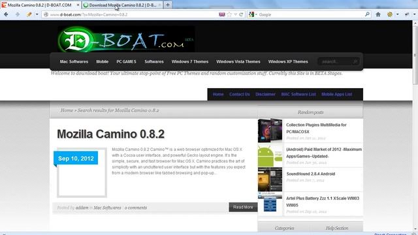The width and height of the screenshot is (418, 235).
Task: Click the Random posts header
Action: [311, 112]
